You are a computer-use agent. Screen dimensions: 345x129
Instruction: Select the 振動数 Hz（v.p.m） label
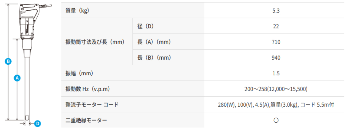(x=88, y=89)
